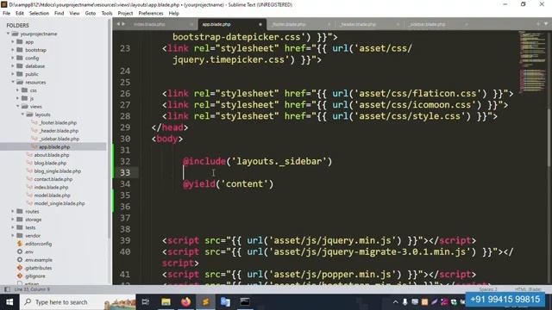This screenshot has width=552, height=310.
Task: Close the app.blade.php tab
Action: pos(260,24)
